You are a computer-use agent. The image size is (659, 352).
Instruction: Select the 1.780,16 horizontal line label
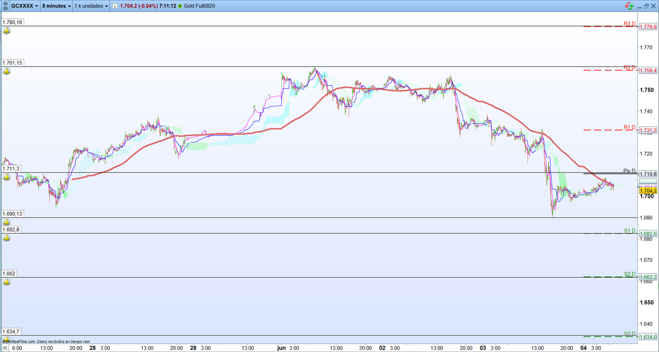(12, 22)
